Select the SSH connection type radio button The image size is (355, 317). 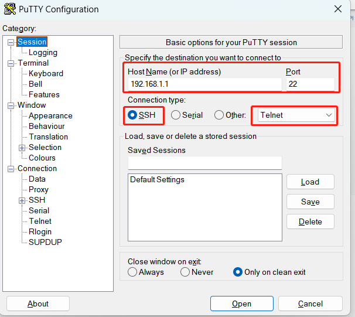click(x=132, y=115)
